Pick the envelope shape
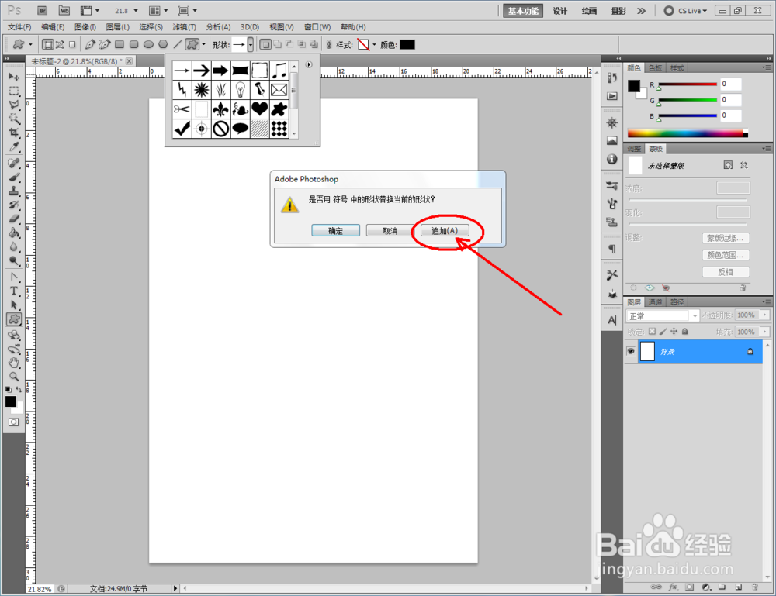 click(x=279, y=89)
